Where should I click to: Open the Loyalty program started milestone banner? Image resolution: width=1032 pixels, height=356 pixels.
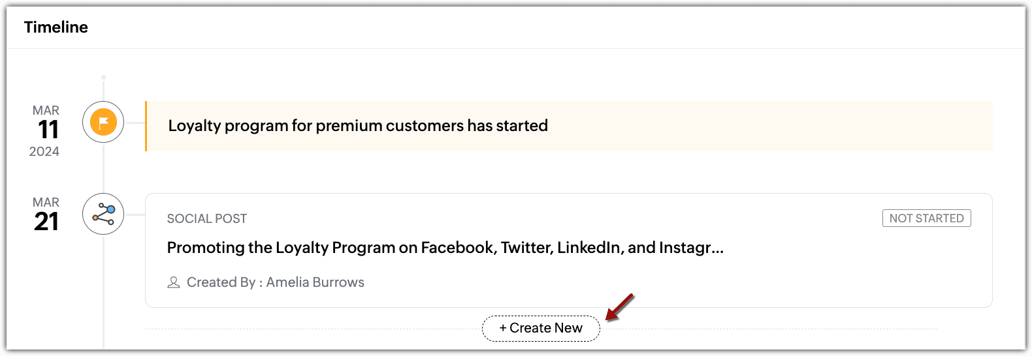point(569,126)
